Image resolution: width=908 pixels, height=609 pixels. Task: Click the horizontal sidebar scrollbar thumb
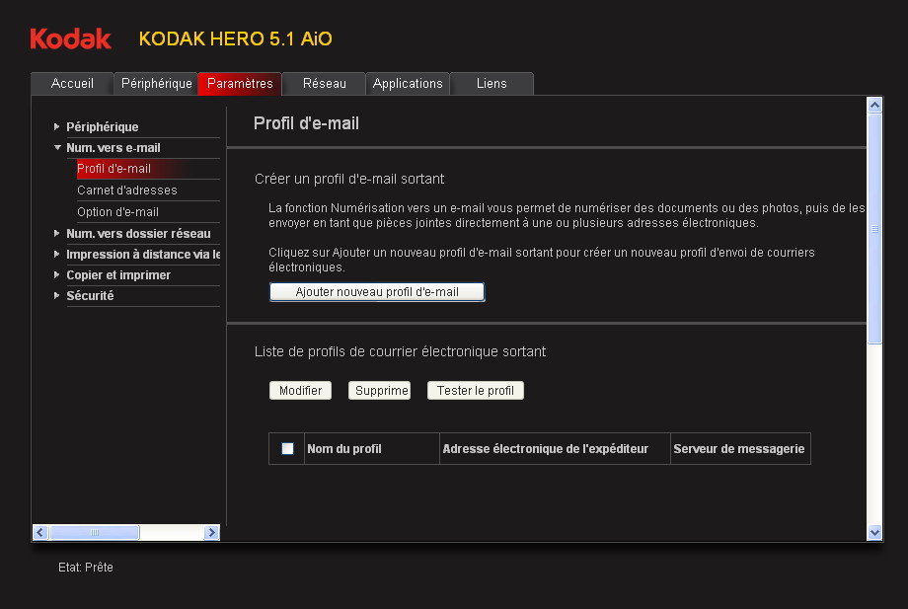[x=95, y=532]
